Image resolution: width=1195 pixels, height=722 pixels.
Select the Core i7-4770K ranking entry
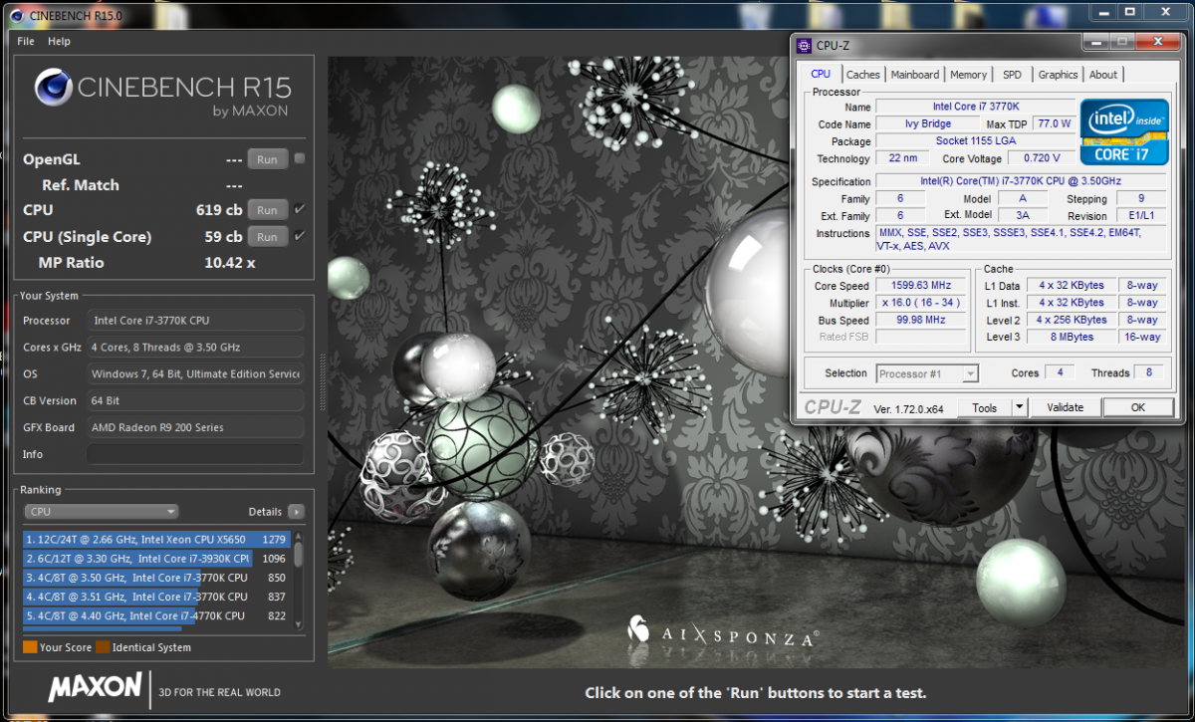coord(156,615)
